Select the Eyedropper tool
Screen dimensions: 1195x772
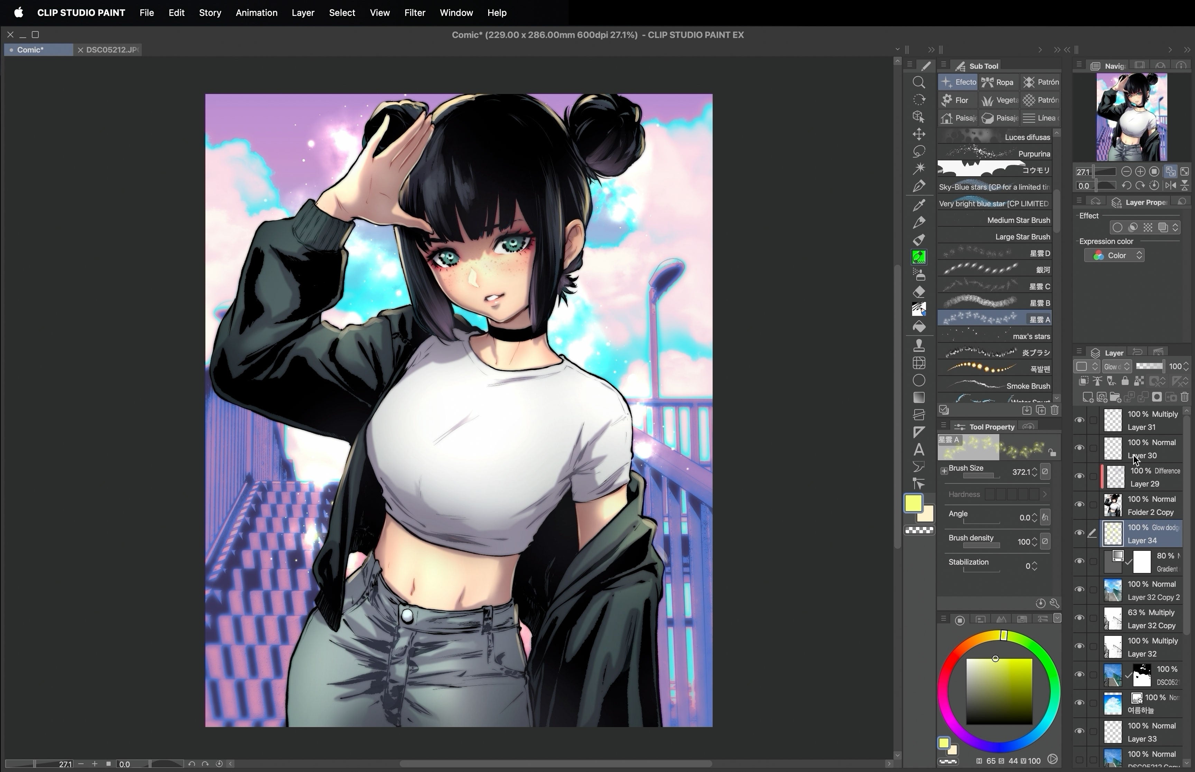point(919,205)
